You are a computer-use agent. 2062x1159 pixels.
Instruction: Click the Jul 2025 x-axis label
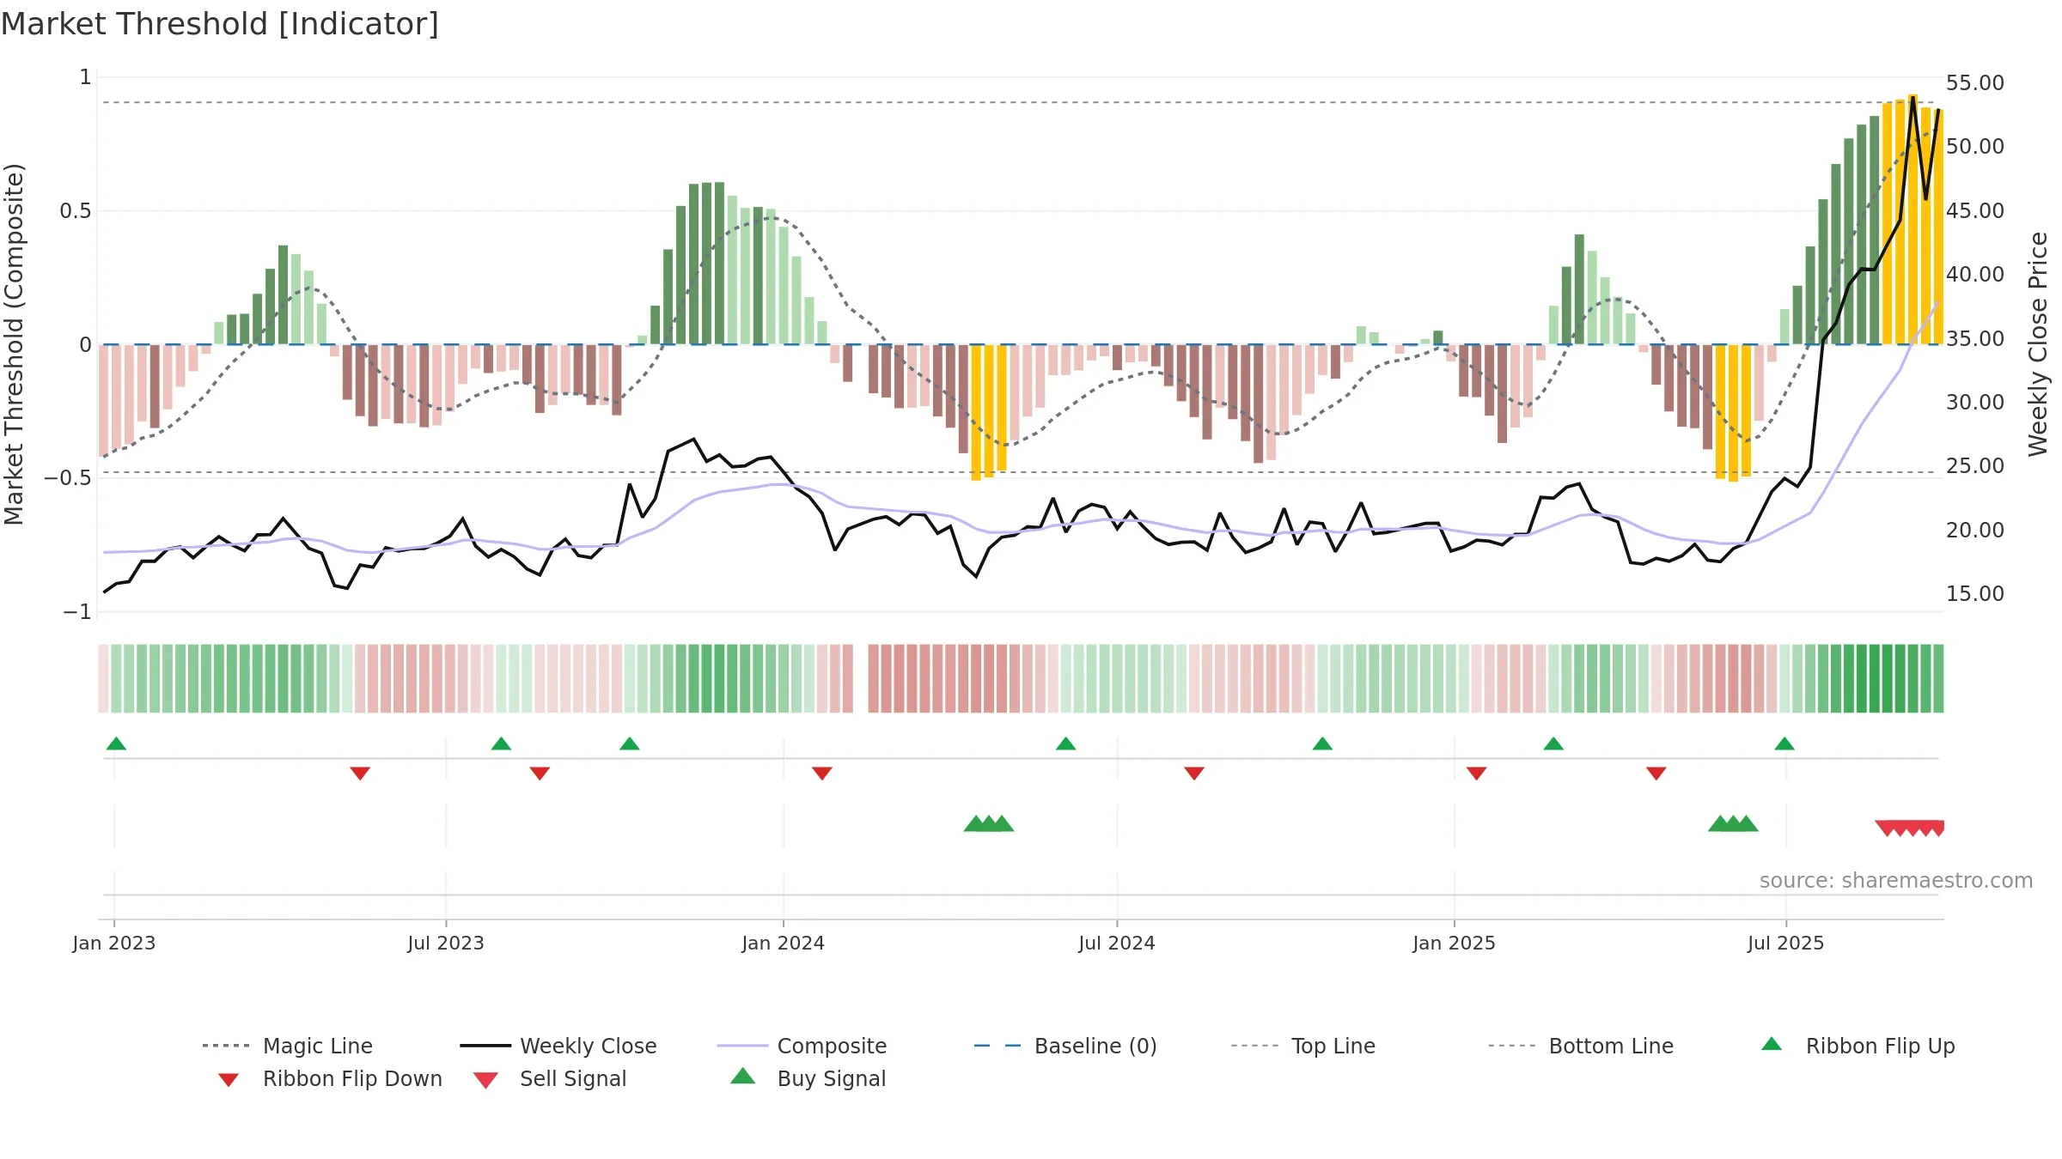[x=1786, y=944]
